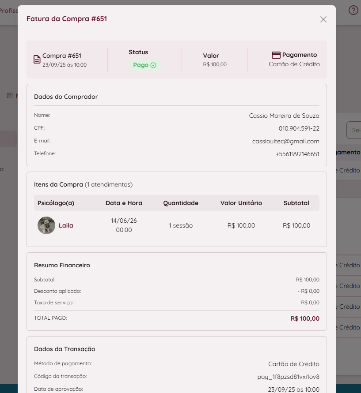This screenshot has width=361, height=393.
Task: Click the green check circle in Pago badge
Action: (153, 65)
